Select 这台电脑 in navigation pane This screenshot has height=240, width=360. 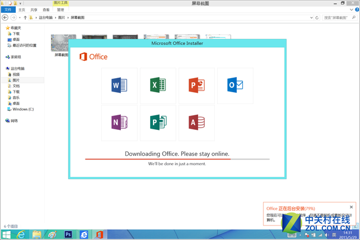pyautogui.click(x=17, y=69)
